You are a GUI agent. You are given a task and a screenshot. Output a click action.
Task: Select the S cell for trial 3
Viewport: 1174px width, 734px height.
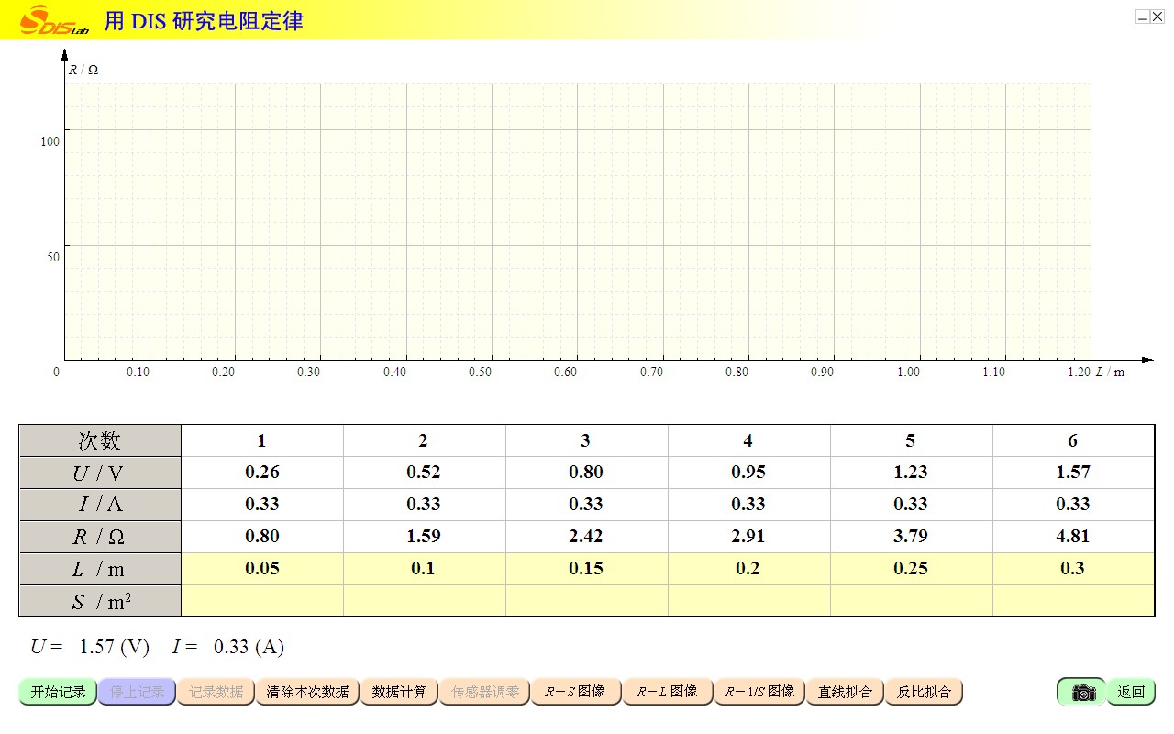click(x=586, y=601)
